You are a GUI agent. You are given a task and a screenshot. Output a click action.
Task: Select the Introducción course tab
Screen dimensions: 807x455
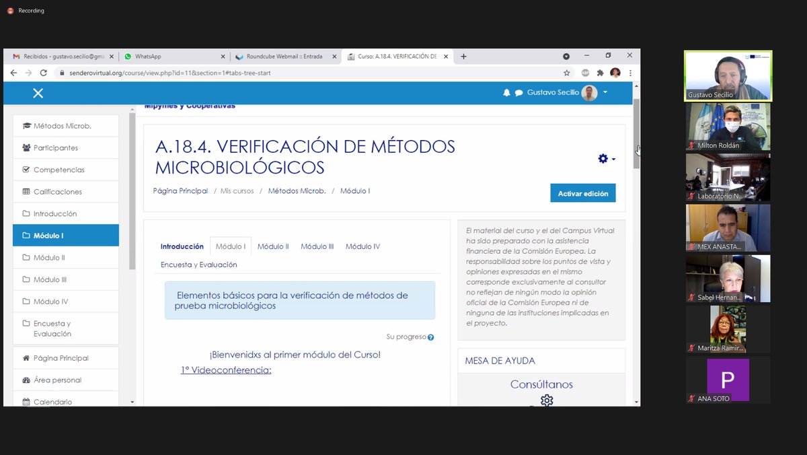click(182, 246)
